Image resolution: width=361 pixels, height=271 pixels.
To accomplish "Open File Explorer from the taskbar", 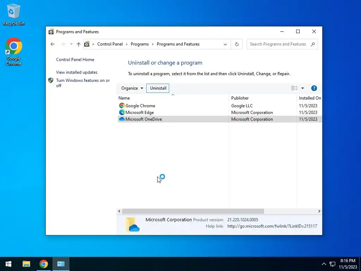I will (x=26, y=264).
